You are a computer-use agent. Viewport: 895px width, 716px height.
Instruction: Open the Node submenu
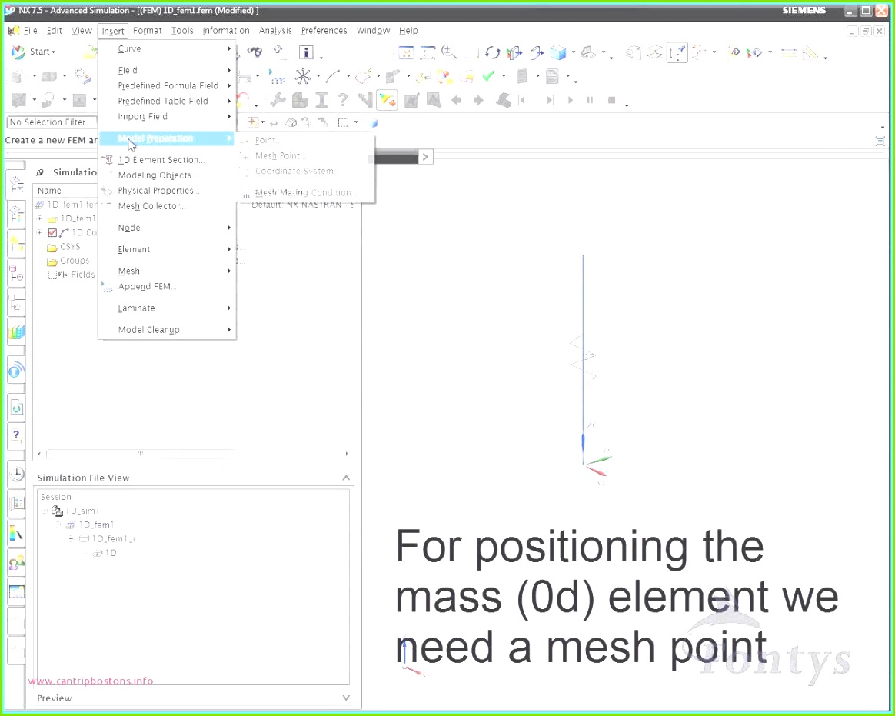click(x=167, y=228)
